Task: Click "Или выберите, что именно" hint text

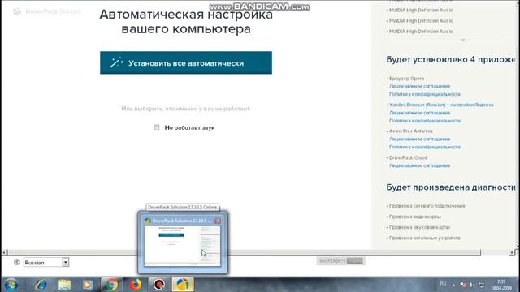Action: (186, 108)
